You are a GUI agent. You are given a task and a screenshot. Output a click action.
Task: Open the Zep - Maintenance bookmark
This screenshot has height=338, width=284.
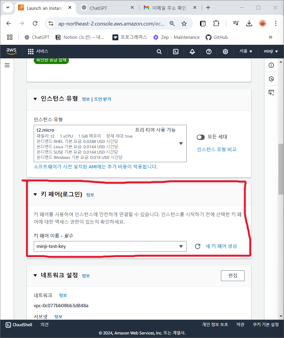coord(176,37)
